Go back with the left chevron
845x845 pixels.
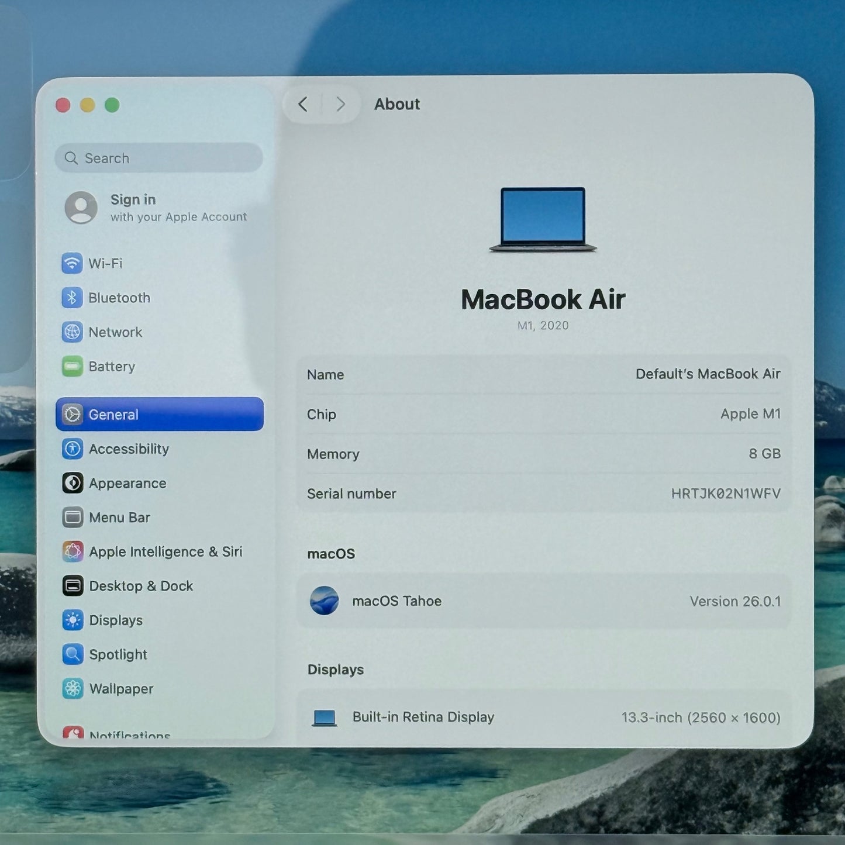point(302,105)
